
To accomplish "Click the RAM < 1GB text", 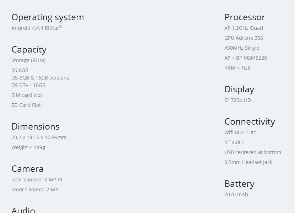I will tap(237, 68).
